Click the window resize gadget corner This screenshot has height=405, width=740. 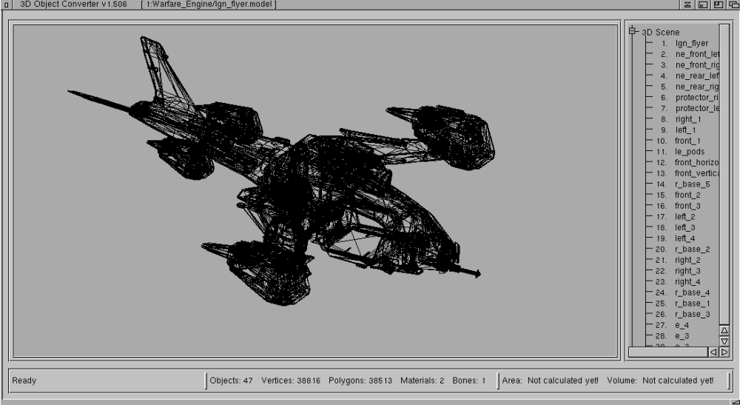736,401
